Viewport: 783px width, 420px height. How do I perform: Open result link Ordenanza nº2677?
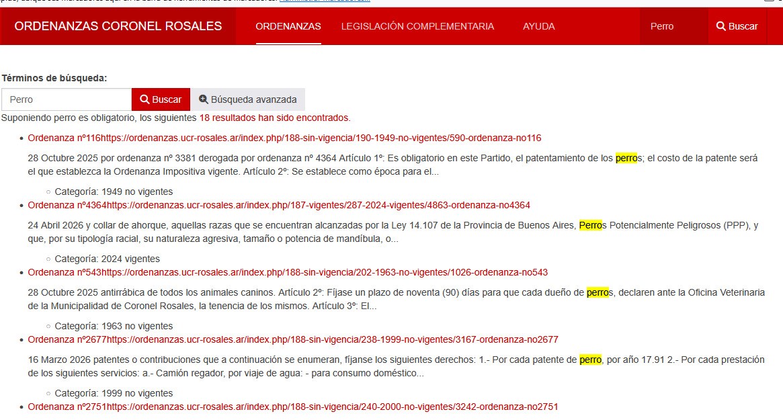click(293, 339)
